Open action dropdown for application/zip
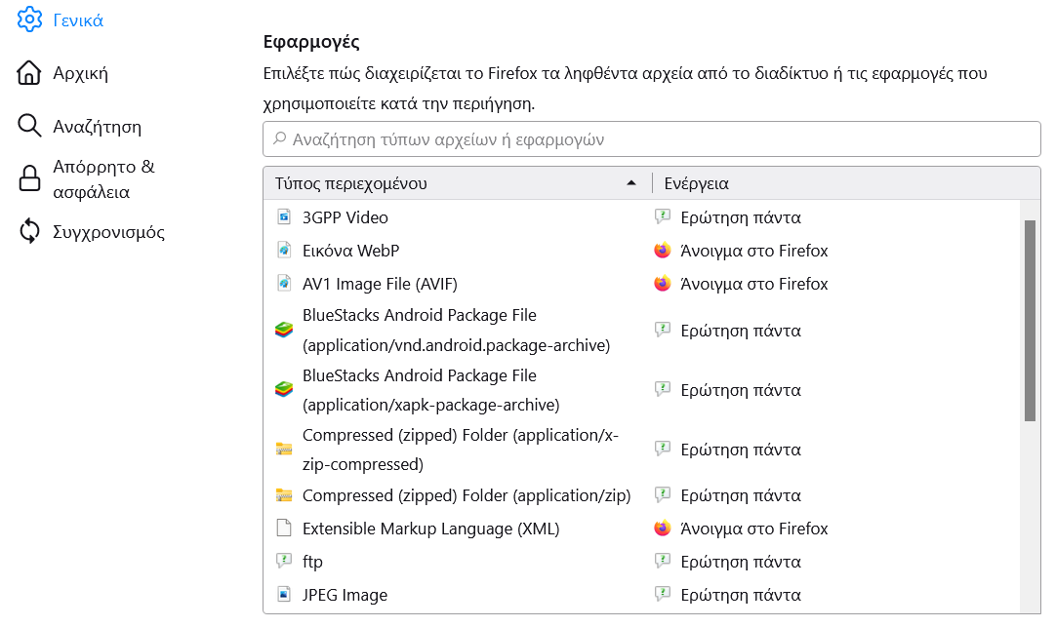1055x627 pixels. pyautogui.click(x=834, y=495)
